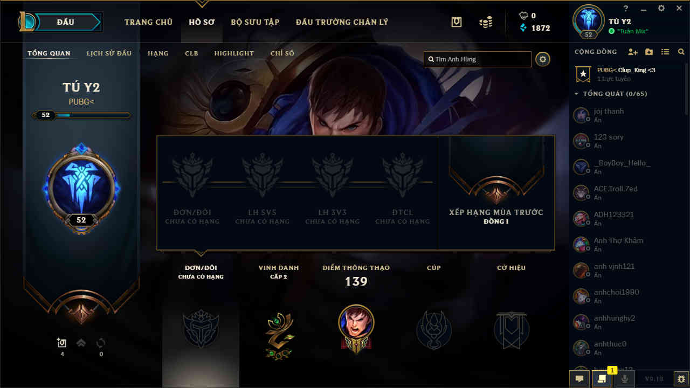
Task: Click the Tìm Anh Hùng search field
Action: (x=478, y=59)
